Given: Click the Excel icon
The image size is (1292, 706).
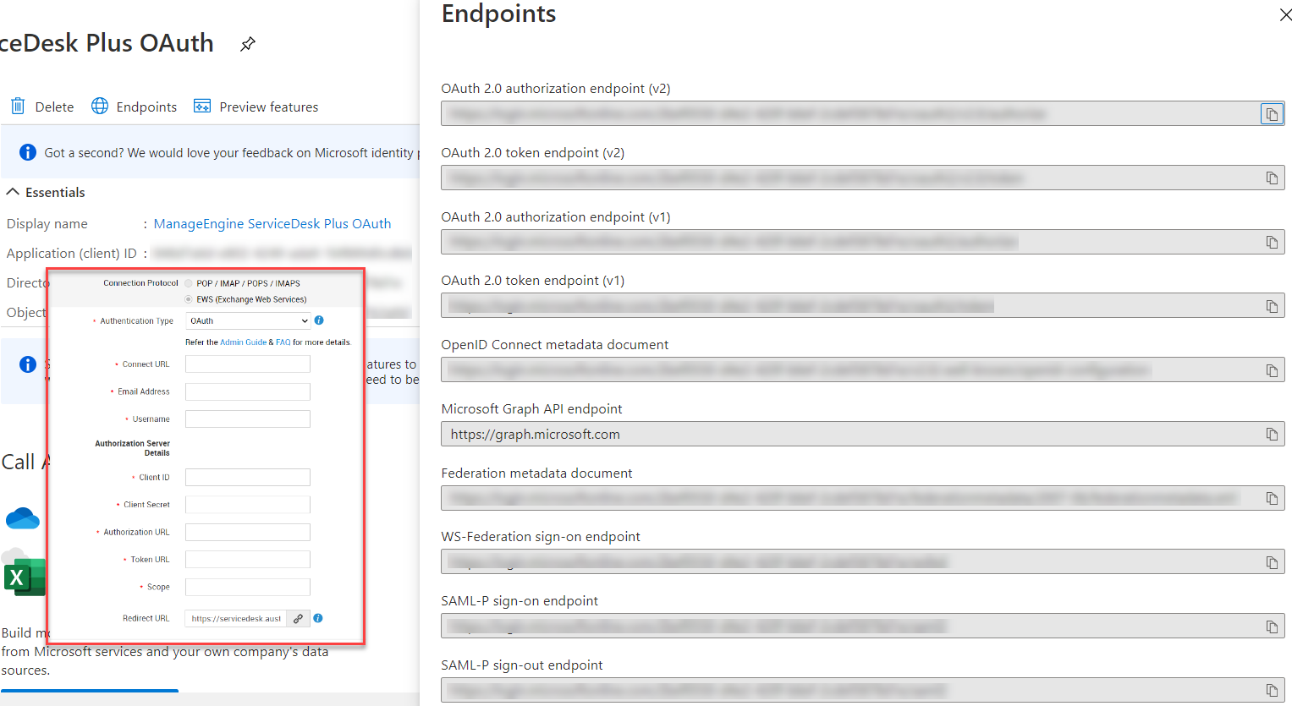Looking at the screenshot, I should point(24,577).
